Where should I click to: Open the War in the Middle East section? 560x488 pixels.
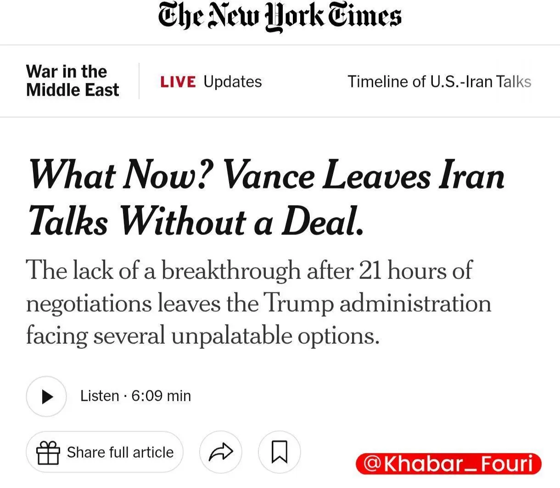pyautogui.click(x=73, y=81)
